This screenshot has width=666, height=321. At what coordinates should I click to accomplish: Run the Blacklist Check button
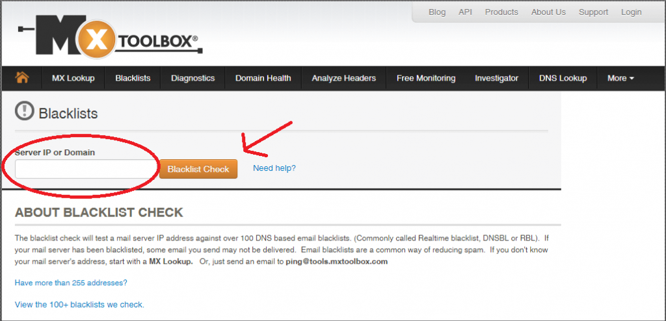[x=198, y=169]
